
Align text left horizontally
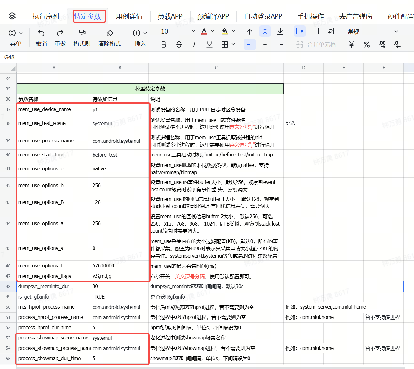click(250, 44)
